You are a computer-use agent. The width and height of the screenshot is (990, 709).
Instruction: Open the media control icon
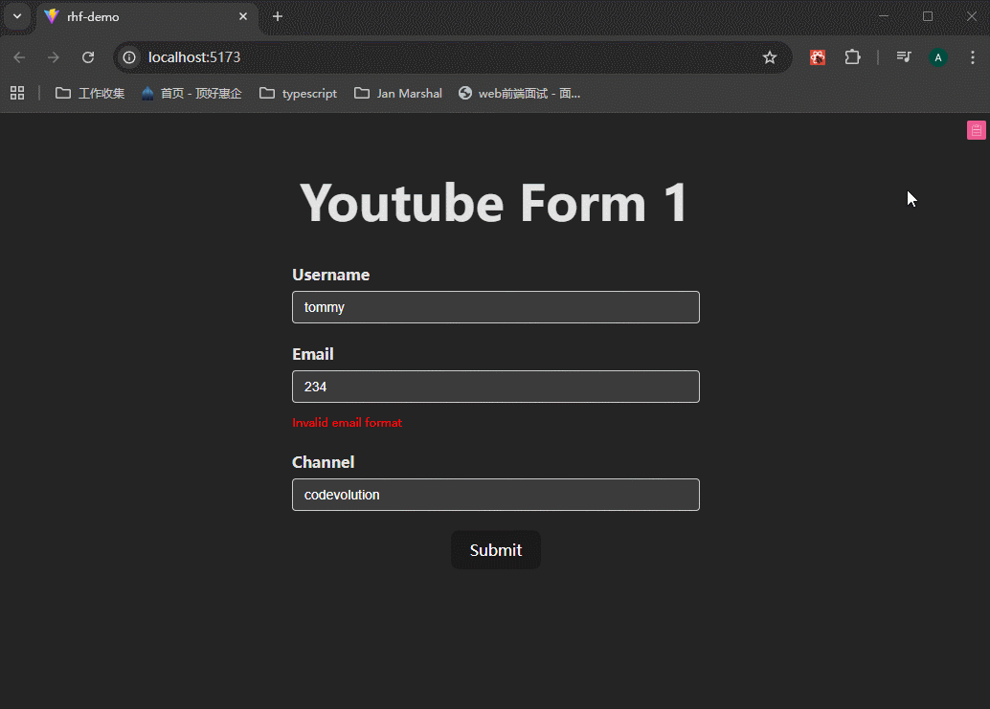click(903, 57)
